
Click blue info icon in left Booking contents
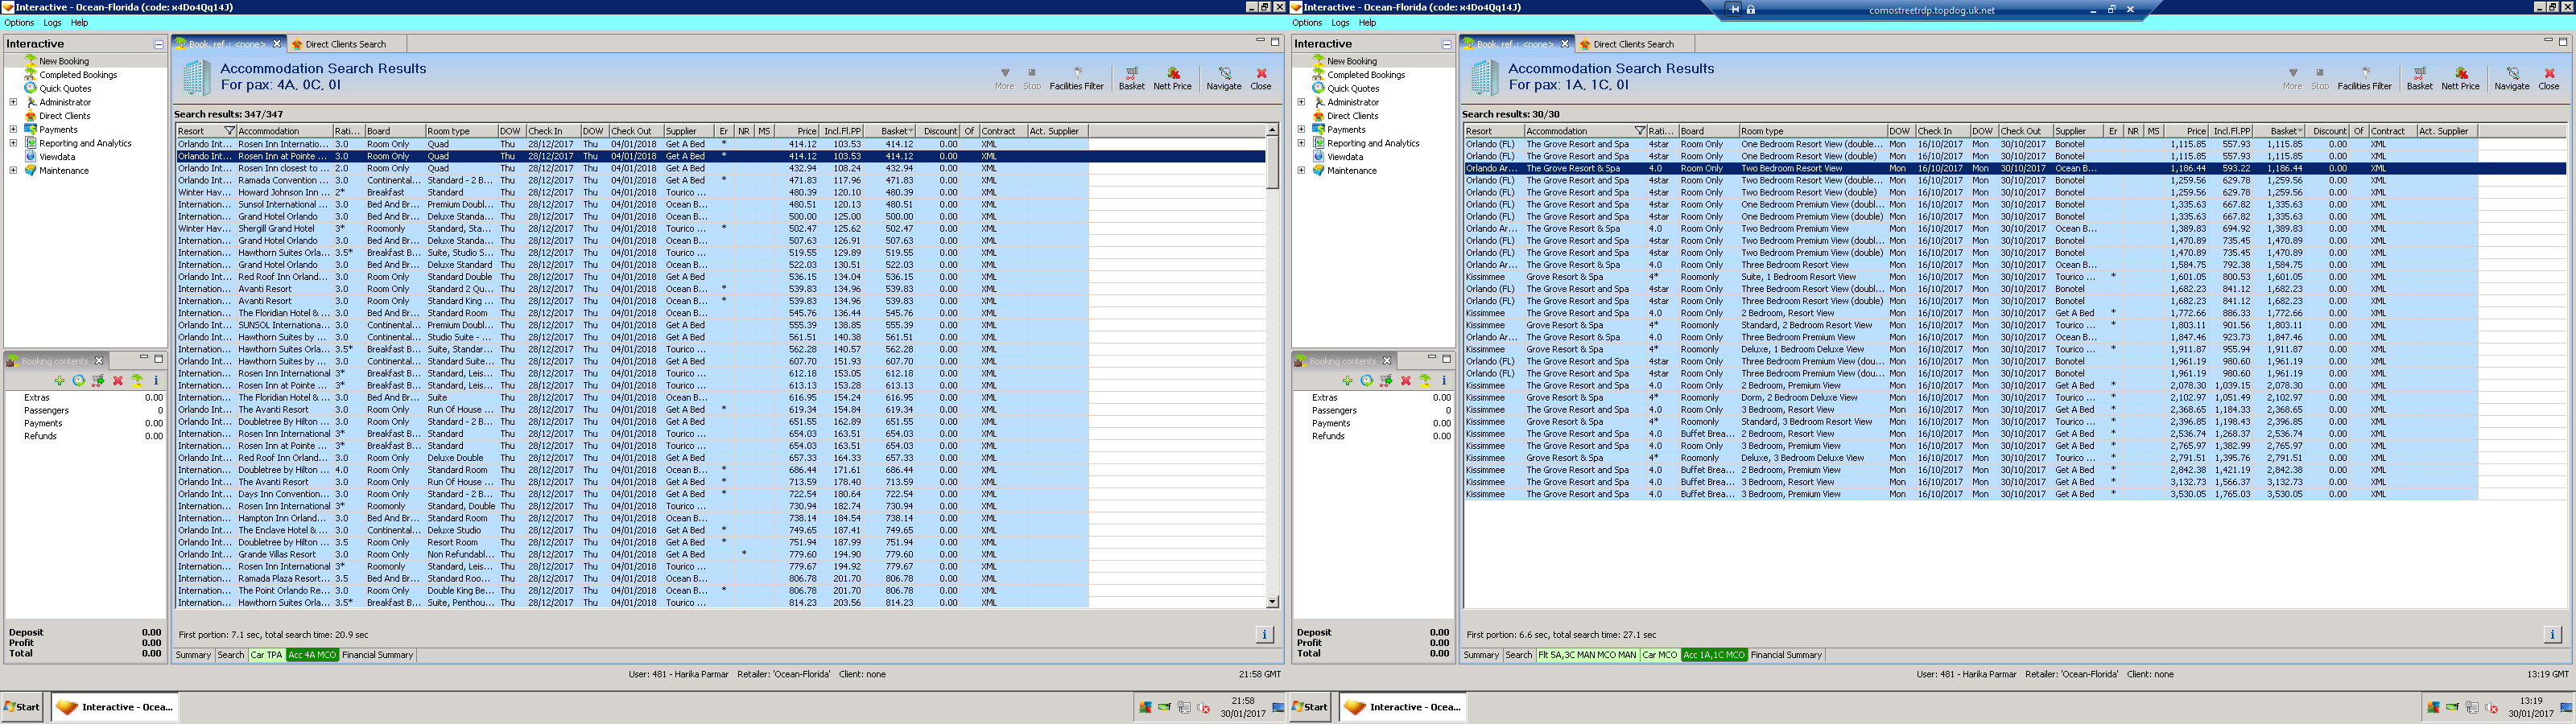coord(156,381)
